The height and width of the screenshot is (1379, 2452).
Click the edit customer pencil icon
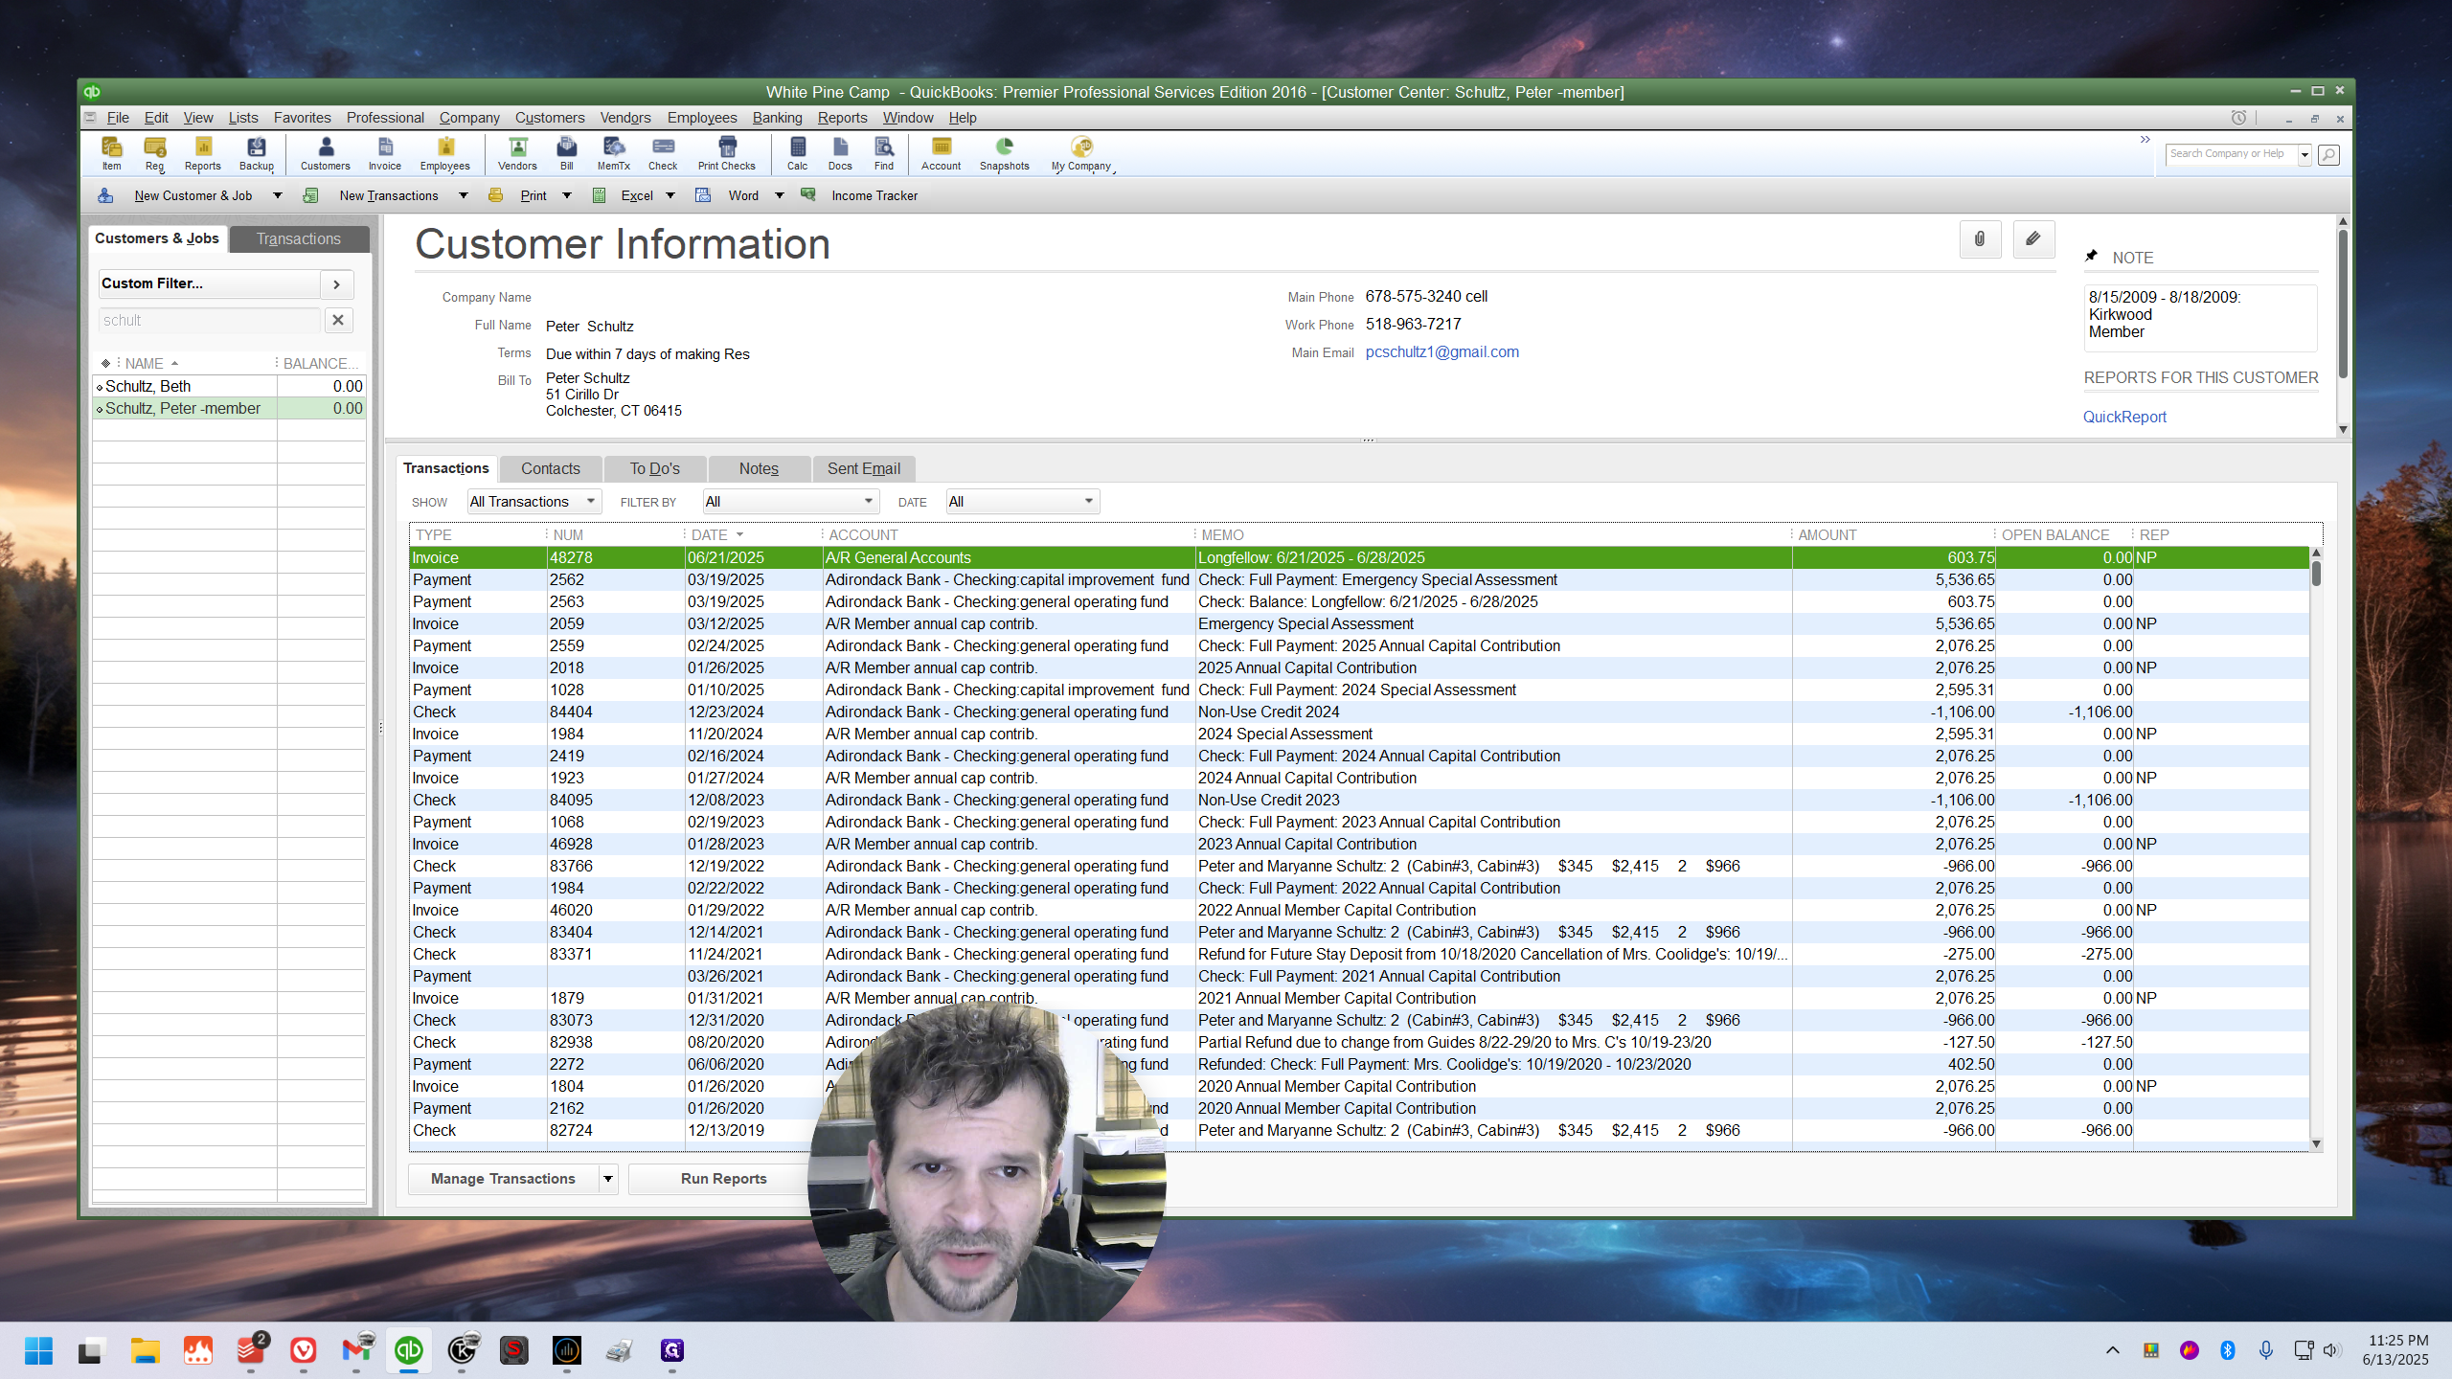click(2033, 239)
